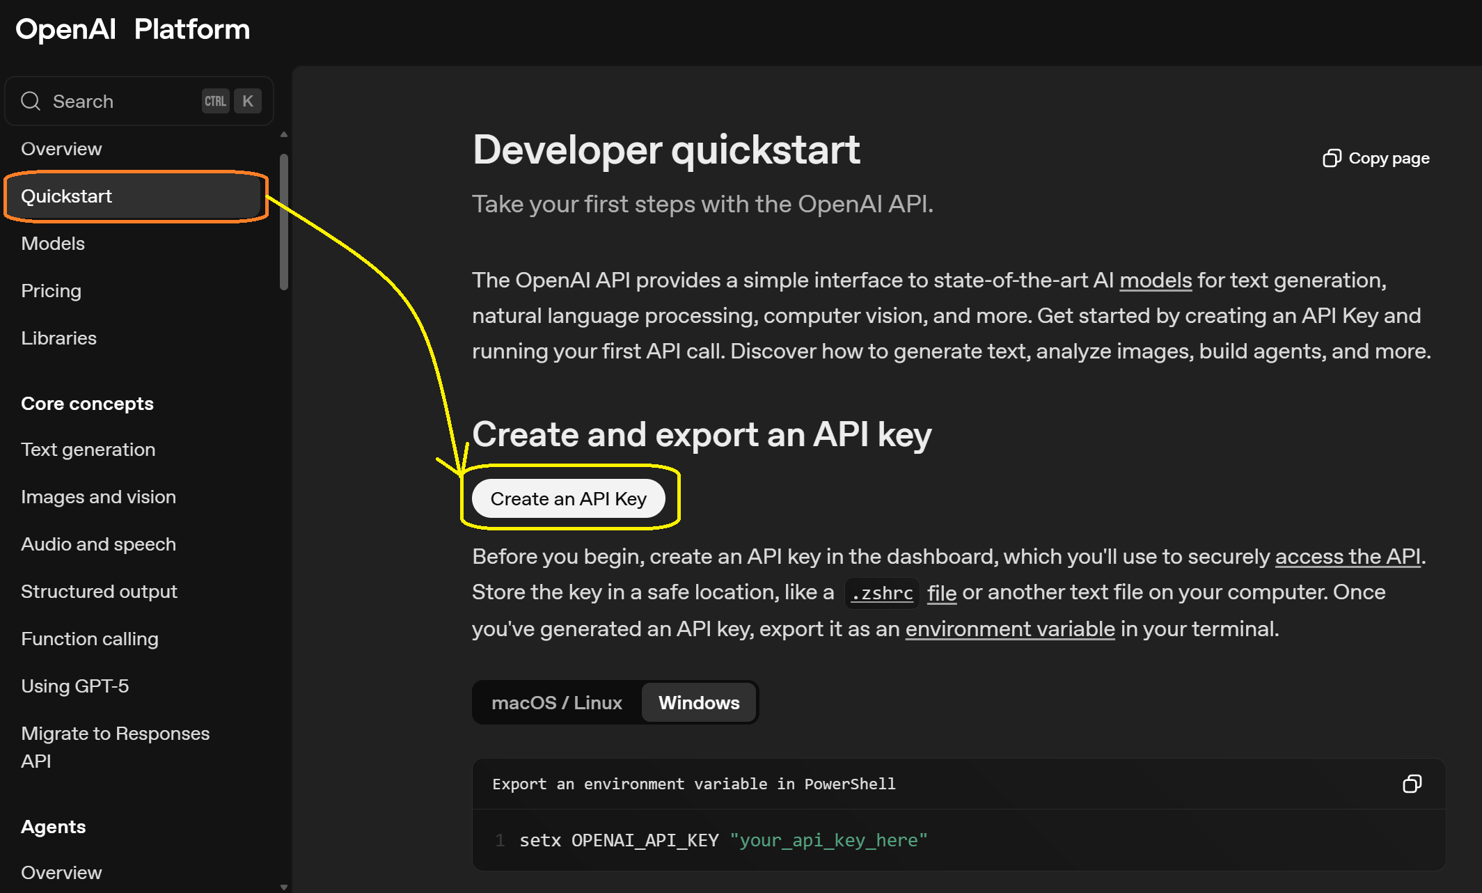Open Using GPT-5 page
1482x893 pixels.
(75, 686)
